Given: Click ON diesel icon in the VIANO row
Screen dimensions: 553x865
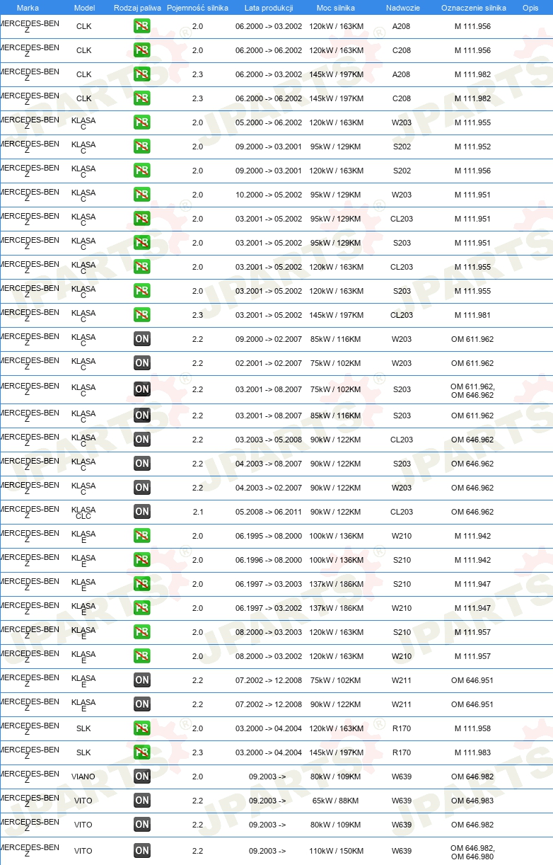Looking at the screenshot, I should 142,777.
